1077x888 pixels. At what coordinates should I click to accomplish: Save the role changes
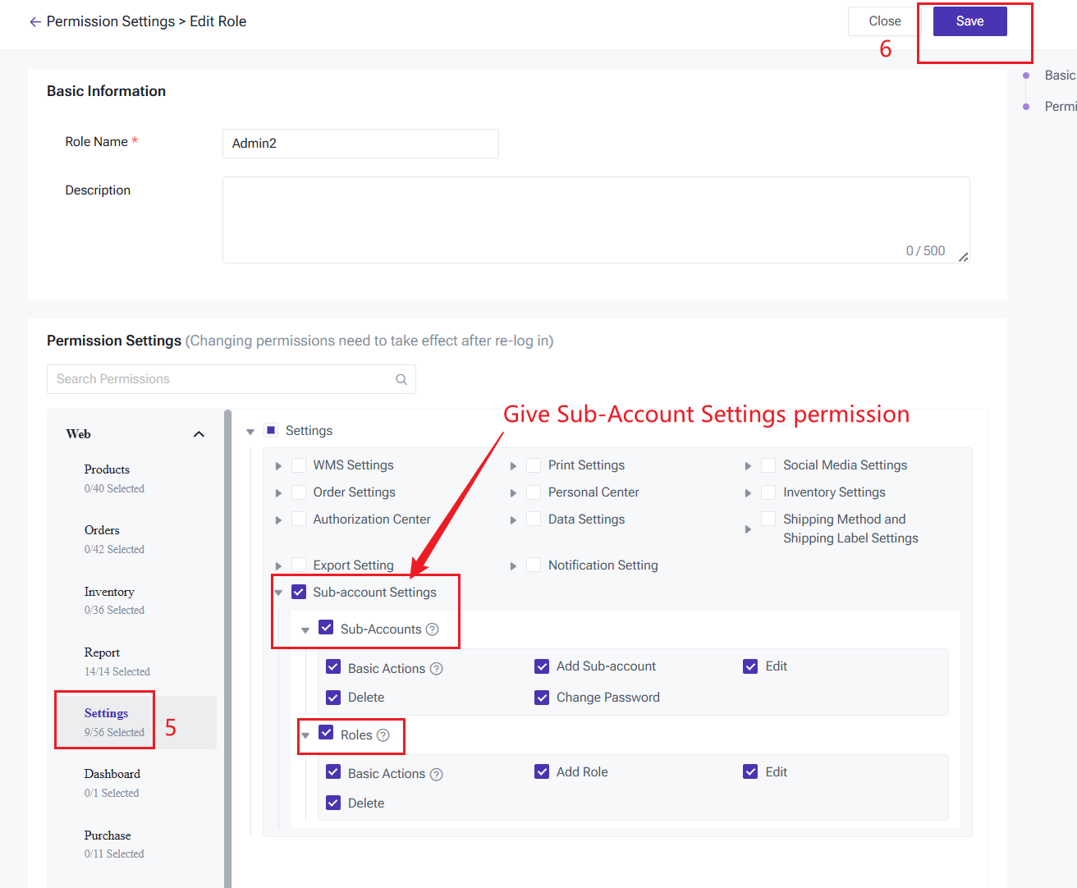969,21
